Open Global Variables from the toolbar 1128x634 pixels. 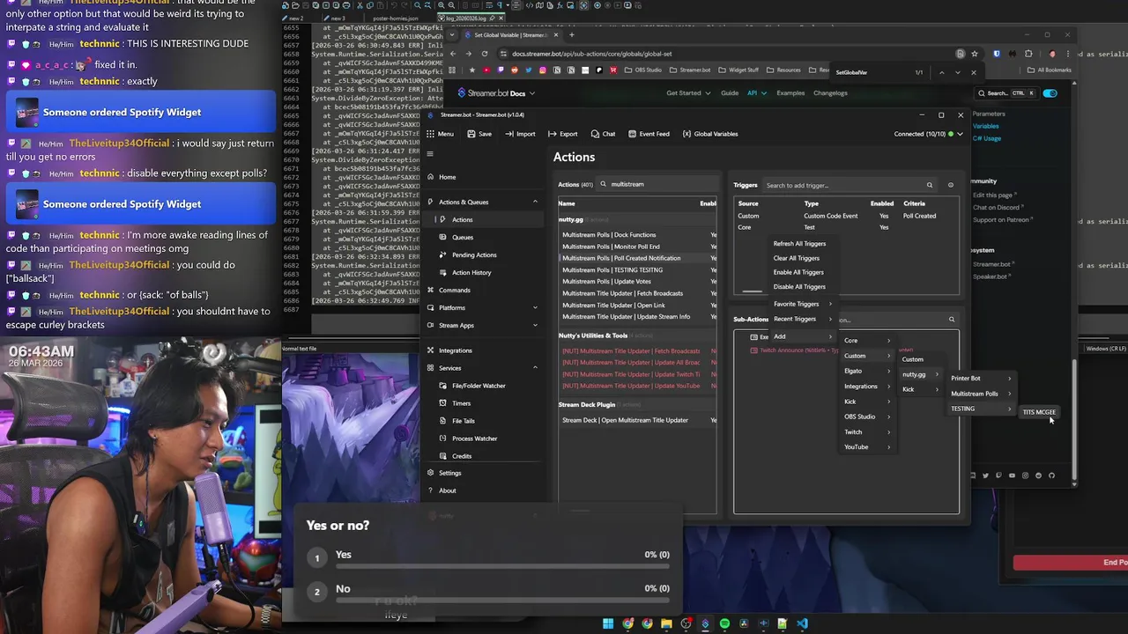(x=710, y=134)
